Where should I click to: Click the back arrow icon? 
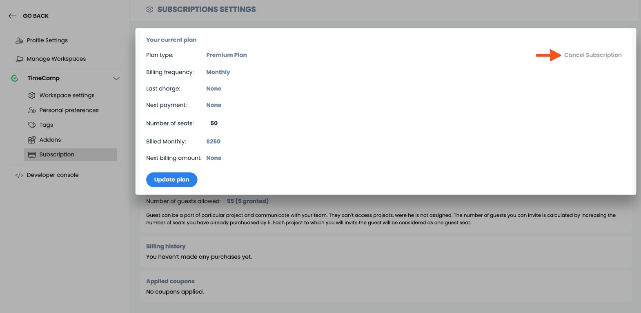pyautogui.click(x=12, y=16)
